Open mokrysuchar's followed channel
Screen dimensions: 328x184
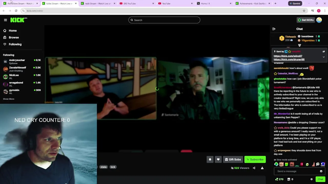tap(22, 62)
